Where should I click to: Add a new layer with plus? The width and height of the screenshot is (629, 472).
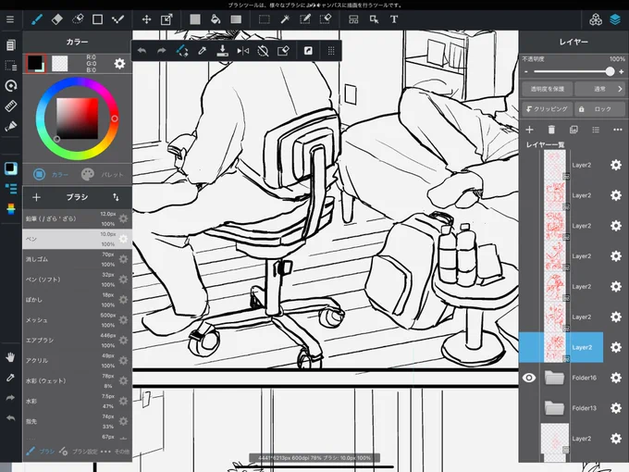529,130
